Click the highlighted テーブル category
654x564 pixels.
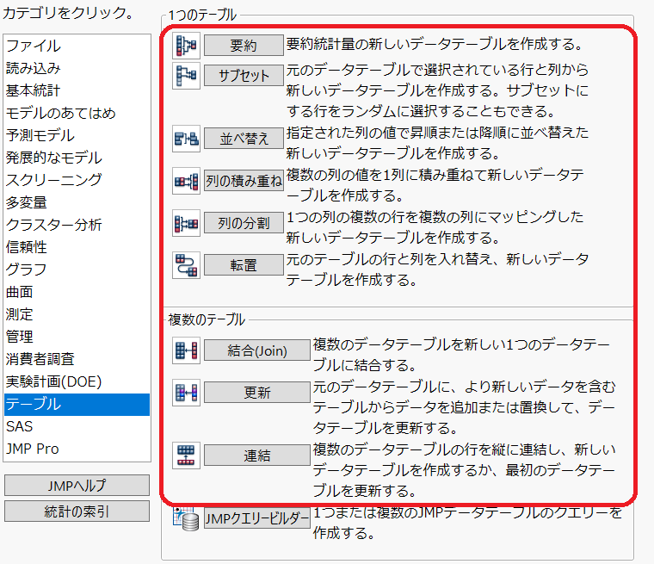click(x=77, y=404)
